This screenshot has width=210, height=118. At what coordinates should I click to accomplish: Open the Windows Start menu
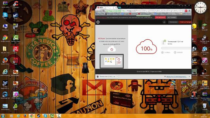click(3, 116)
